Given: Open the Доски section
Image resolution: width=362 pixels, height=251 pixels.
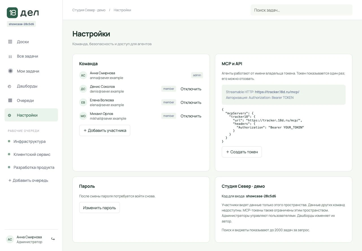Looking at the screenshot, I should pyautogui.click(x=31, y=42).
